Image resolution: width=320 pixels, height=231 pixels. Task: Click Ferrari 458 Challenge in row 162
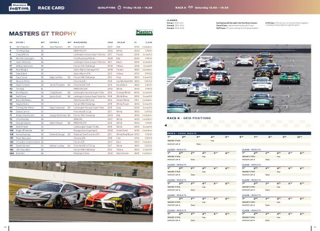(x=84, y=149)
